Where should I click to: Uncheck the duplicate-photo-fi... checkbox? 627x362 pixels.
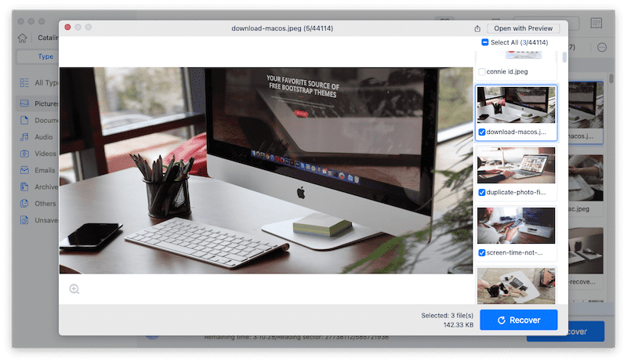[482, 193]
